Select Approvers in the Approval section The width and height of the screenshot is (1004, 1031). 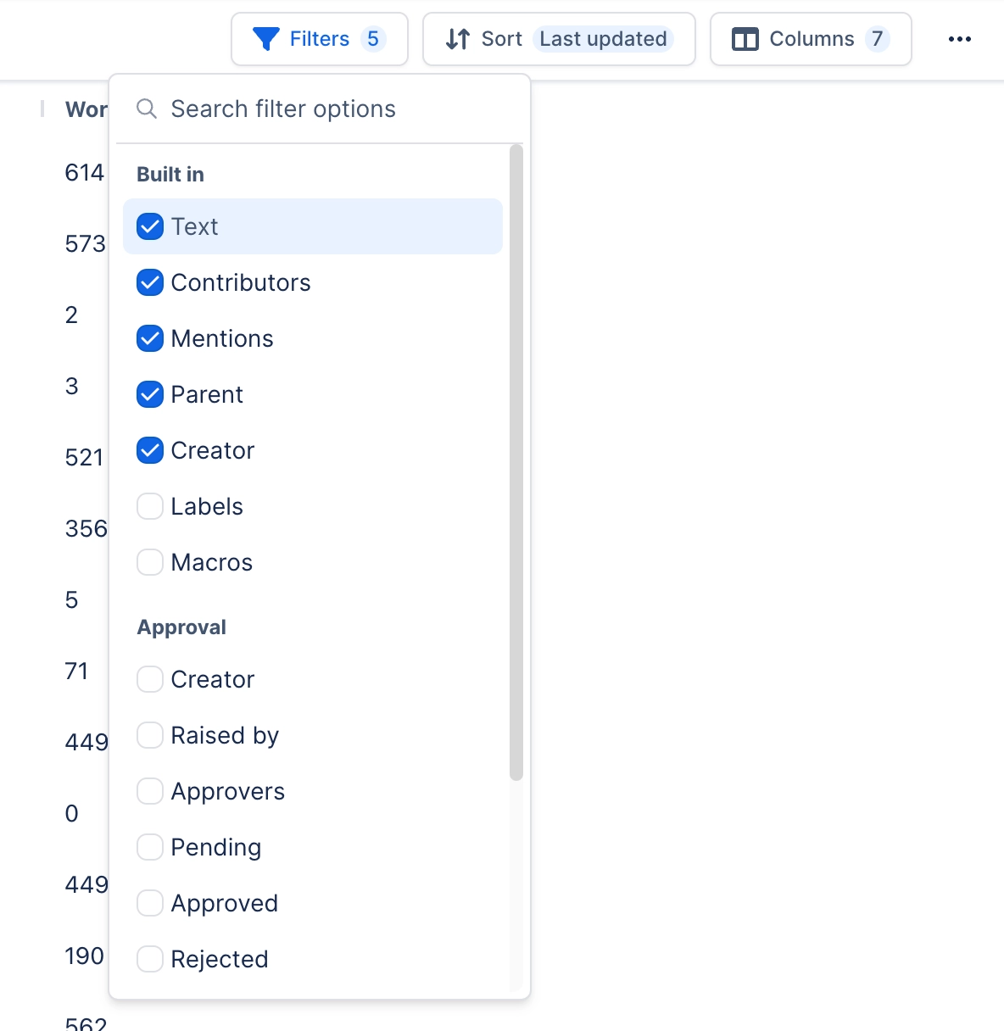coord(150,791)
